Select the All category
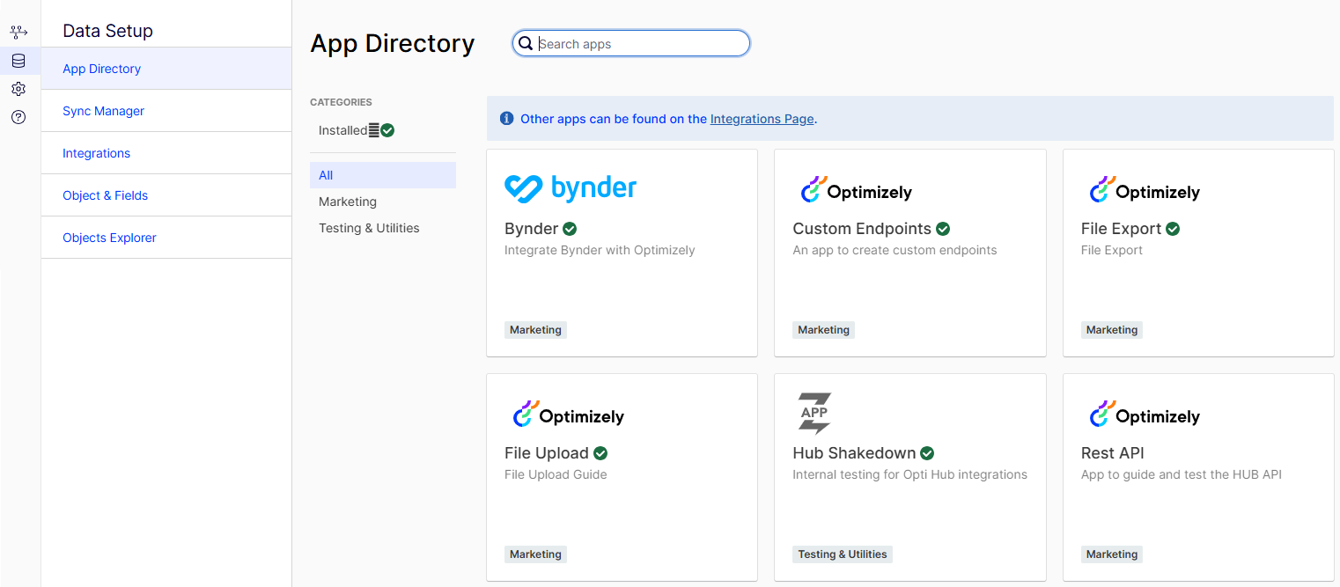 (383, 175)
